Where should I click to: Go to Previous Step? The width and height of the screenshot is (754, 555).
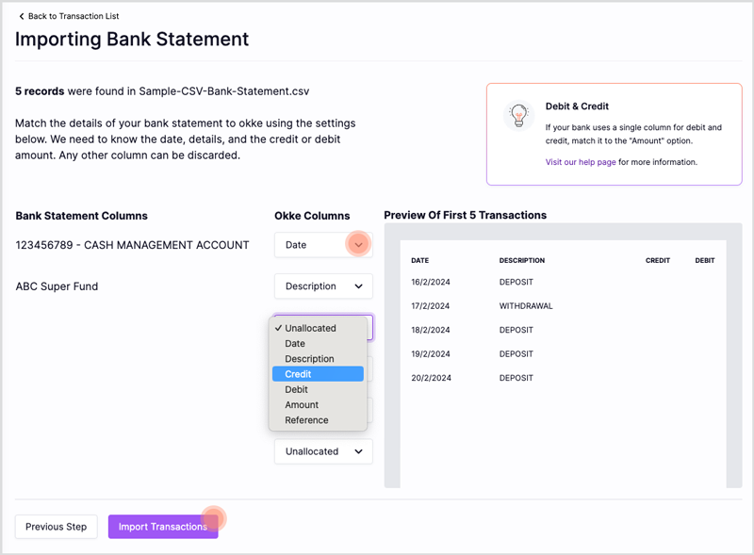click(57, 527)
